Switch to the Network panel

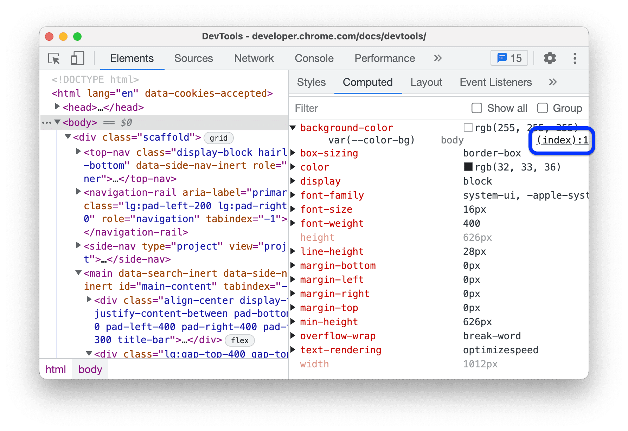(254, 58)
